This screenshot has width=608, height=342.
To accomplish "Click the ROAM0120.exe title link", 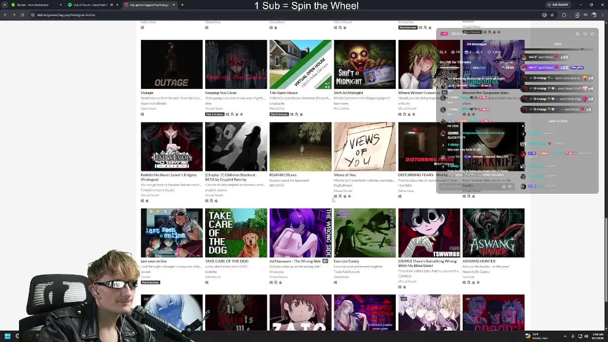I will coord(283,175).
